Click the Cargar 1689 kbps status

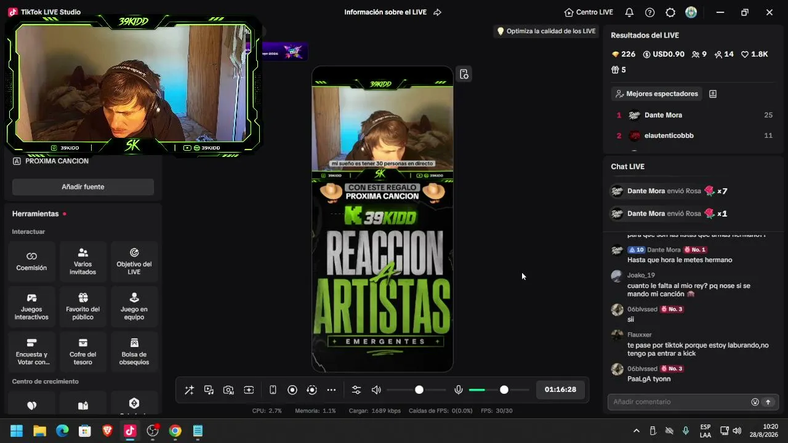(375, 410)
